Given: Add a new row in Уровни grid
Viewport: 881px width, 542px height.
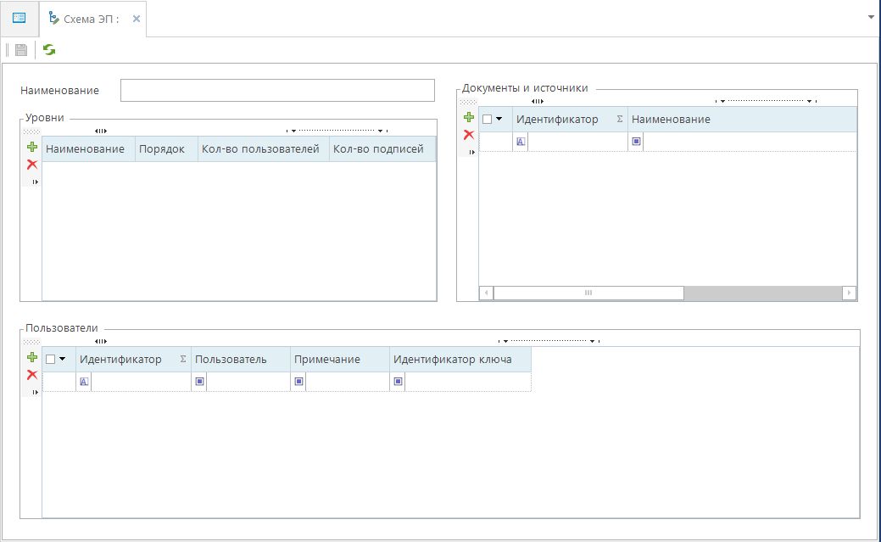Looking at the screenshot, I should (32, 148).
